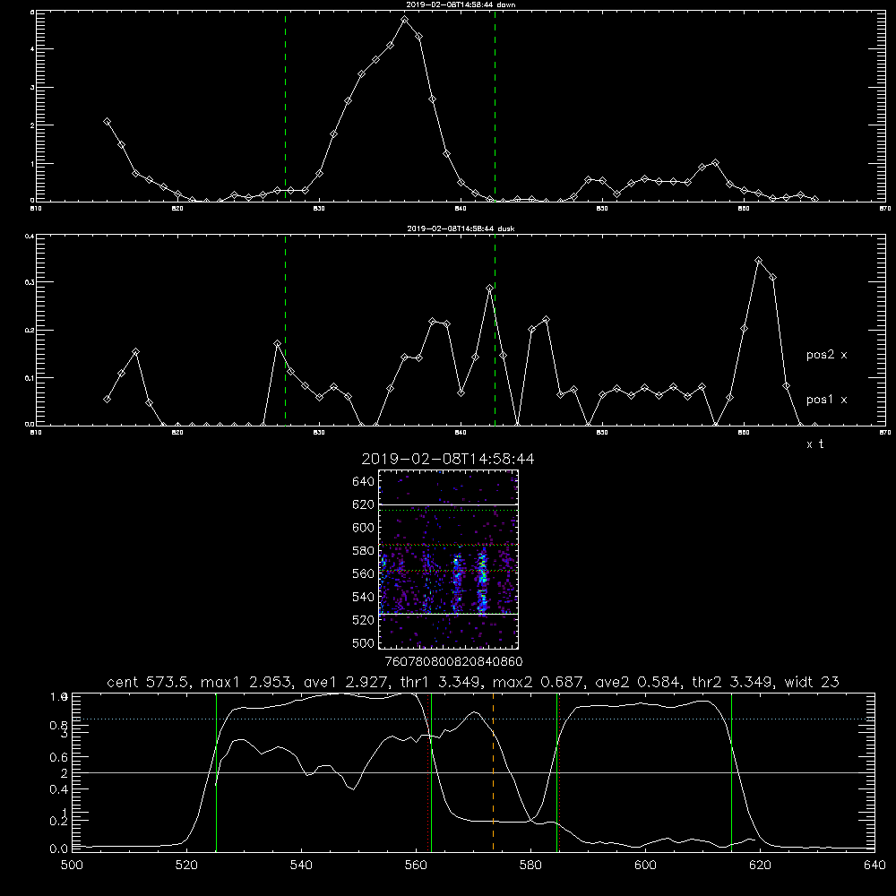Click y-axis label 4 of dawn plot
Viewport: 896px width, 896px height.
32,49
